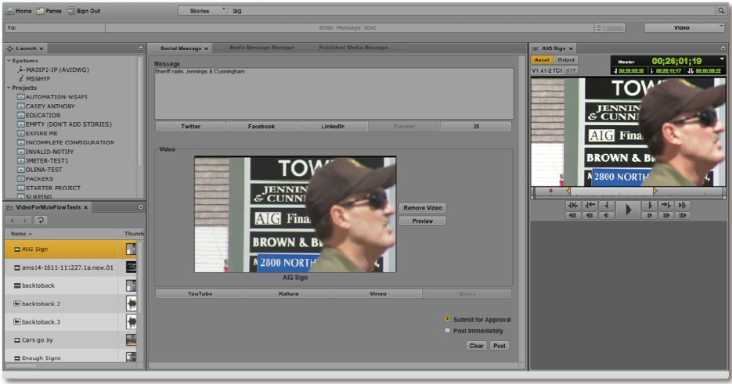Click the Post button

pos(499,346)
